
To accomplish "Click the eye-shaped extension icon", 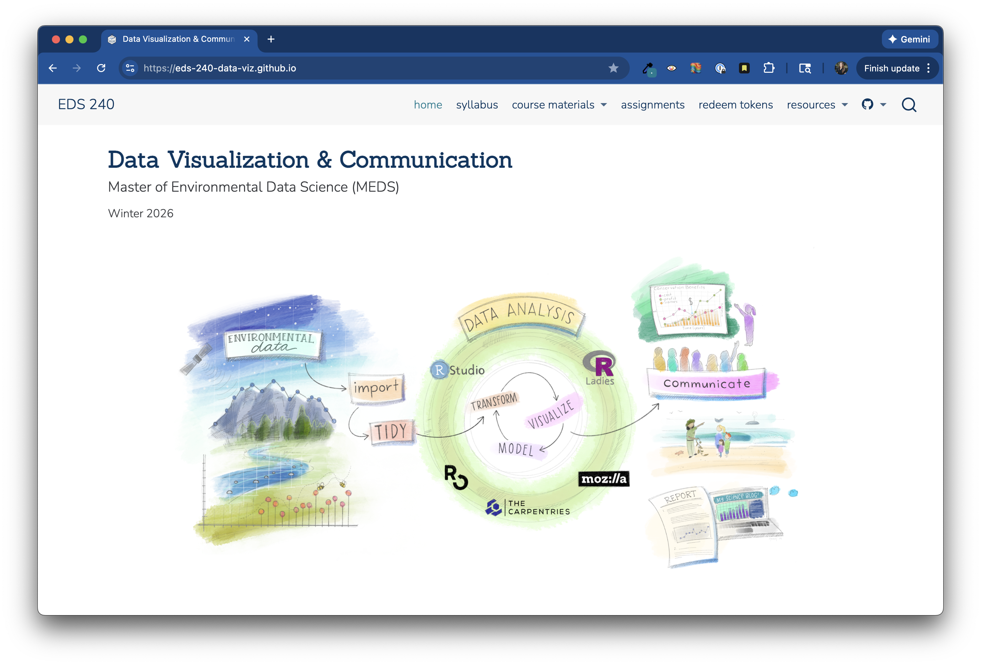I will point(671,68).
